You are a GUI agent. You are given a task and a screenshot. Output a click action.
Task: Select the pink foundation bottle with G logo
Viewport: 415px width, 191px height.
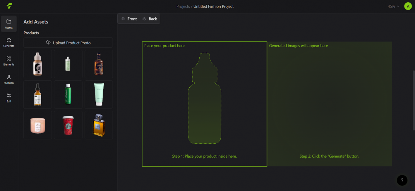(x=38, y=64)
